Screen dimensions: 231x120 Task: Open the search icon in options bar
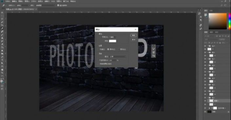click(x=221, y=5)
